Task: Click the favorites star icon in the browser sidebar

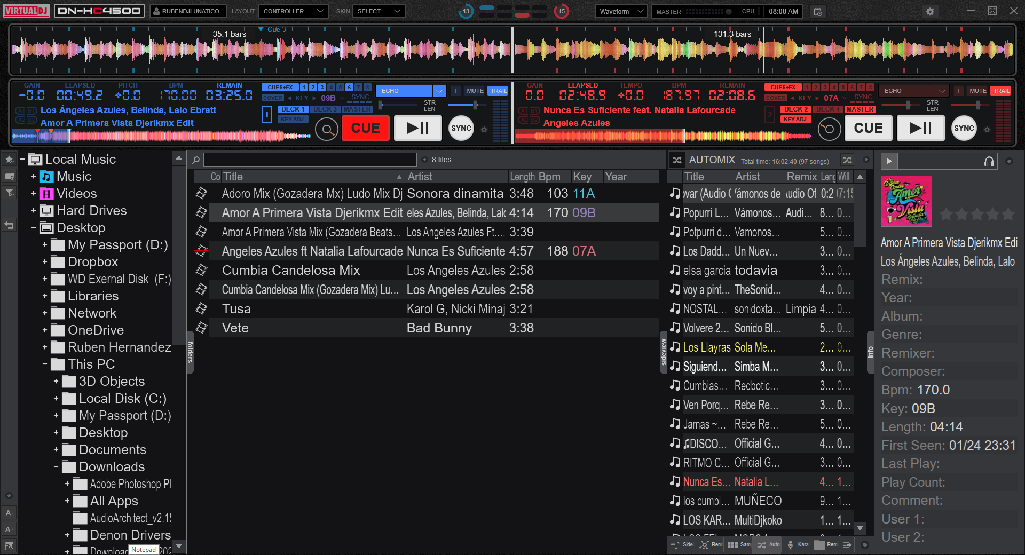Action: point(10,160)
